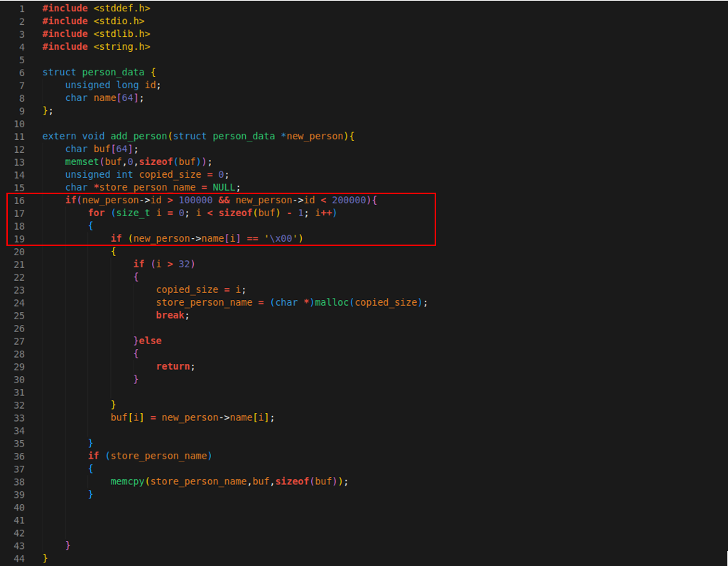728x566 pixels.
Task: Click the 'break;' statement
Action: (173, 315)
